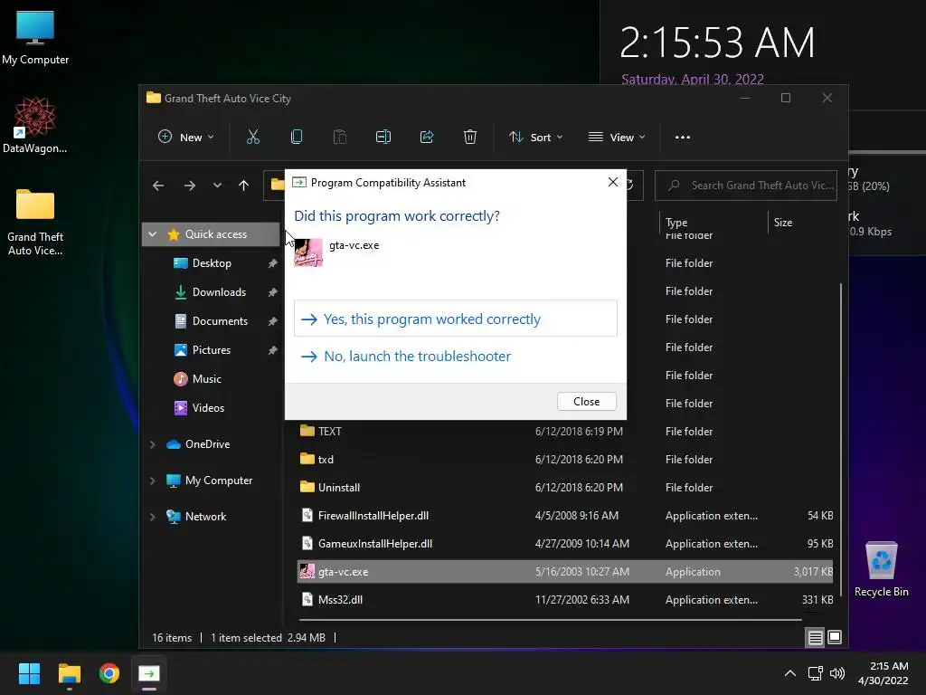Viewport: 926px width, 695px height.
Task: Click the Delete trash icon in toolbar
Action: click(x=470, y=138)
